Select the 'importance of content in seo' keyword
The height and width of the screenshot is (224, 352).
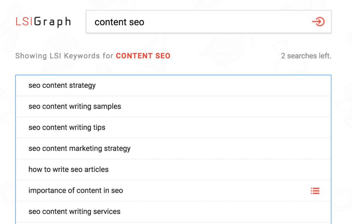pyautogui.click(x=76, y=191)
